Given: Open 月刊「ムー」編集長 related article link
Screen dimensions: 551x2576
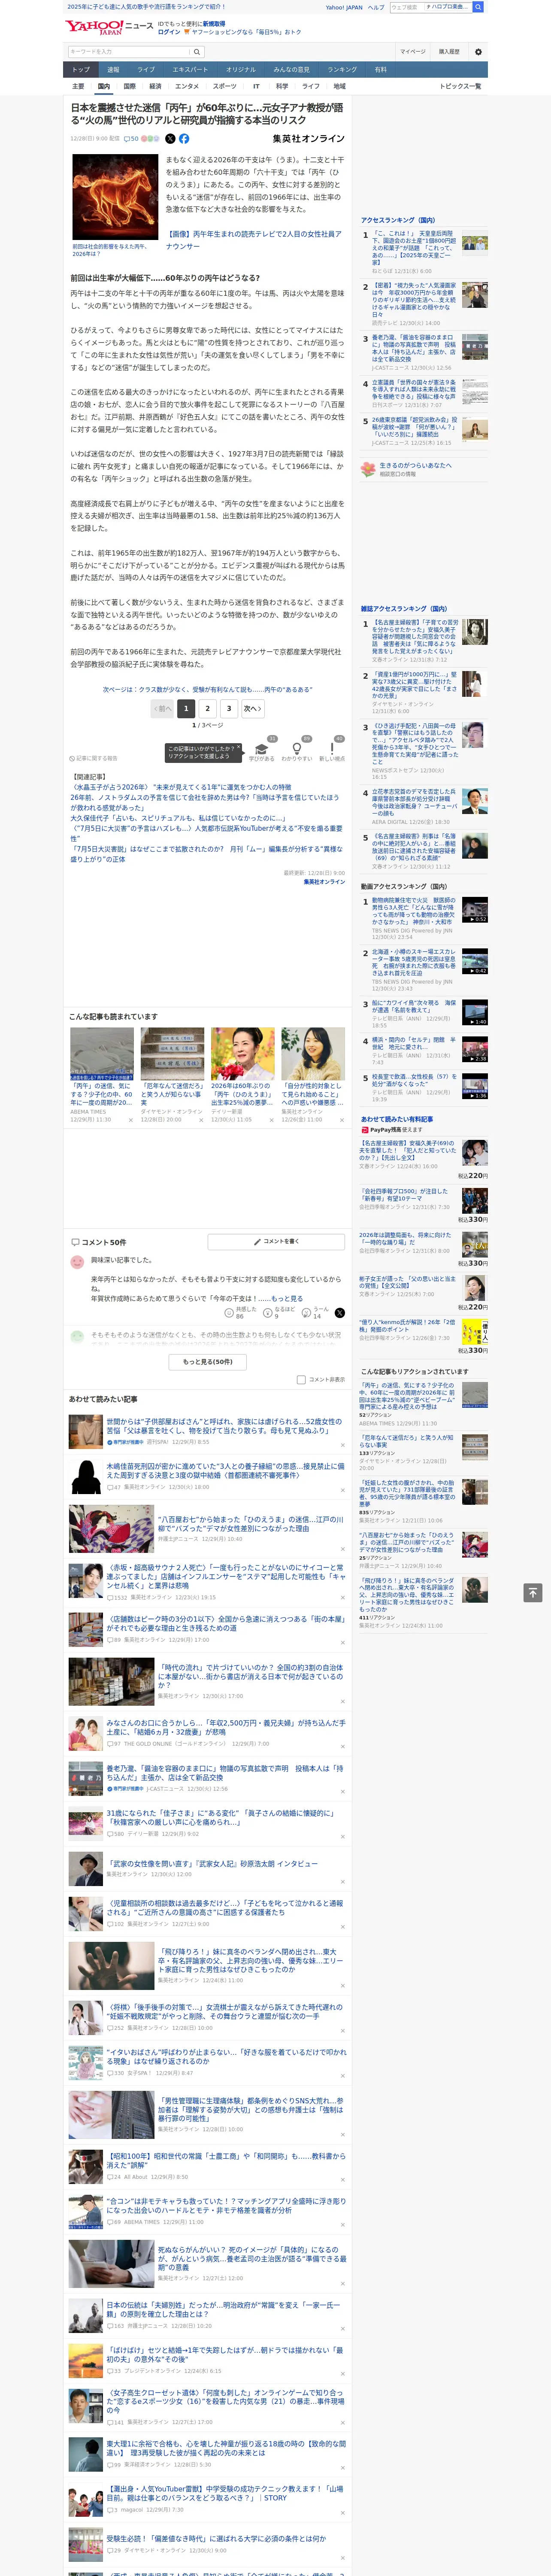Looking at the screenshot, I should click(x=206, y=854).
